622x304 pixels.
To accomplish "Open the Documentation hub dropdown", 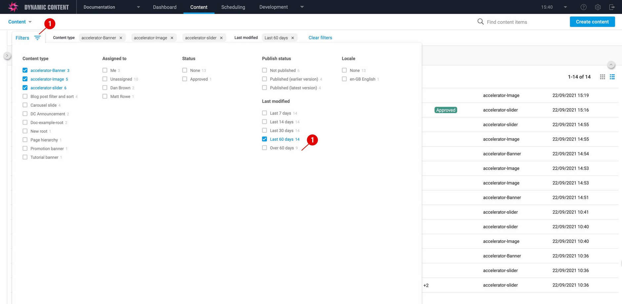I will 111,7.
